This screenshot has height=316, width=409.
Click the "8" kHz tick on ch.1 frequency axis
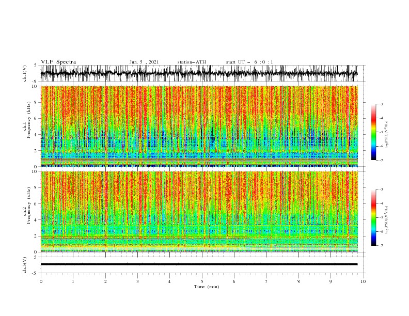[x=36, y=102]
